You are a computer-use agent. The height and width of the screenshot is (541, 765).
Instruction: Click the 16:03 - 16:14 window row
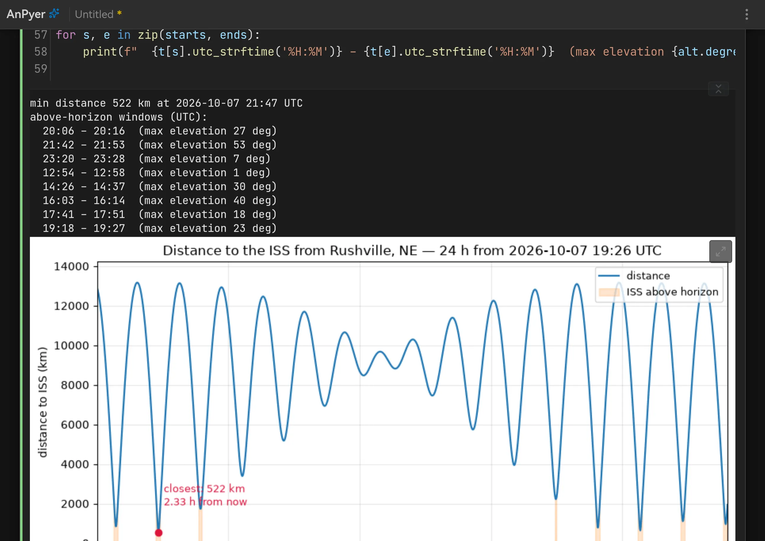pyautogui.click(x=160, y=201)
